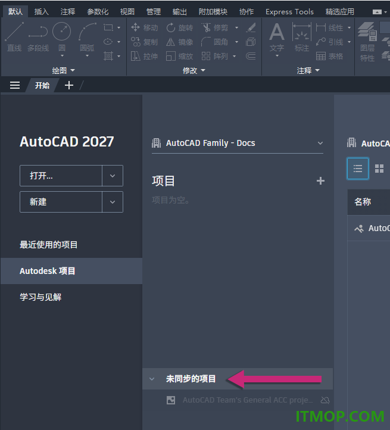This screenshot has height=430, width=390.
Task: Select the Text (文字) tool
Action: coord(277,38)
